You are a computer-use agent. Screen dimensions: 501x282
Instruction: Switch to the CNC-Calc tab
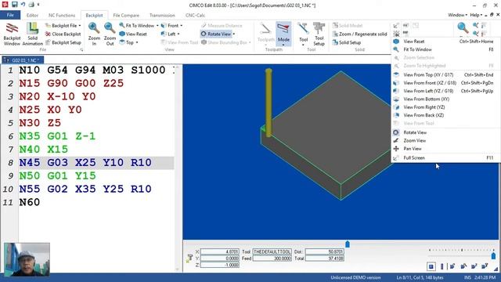(195, 16)
